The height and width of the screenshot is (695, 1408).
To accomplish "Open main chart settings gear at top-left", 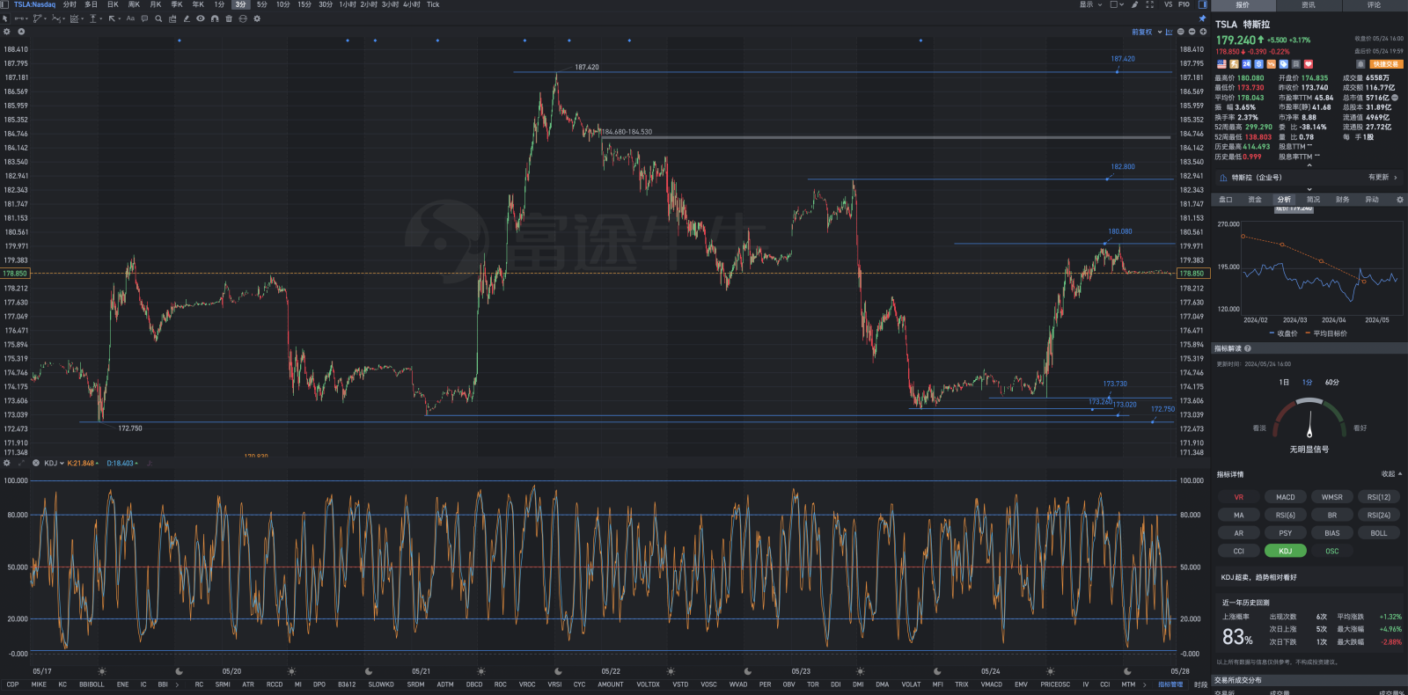I will 7,32.
